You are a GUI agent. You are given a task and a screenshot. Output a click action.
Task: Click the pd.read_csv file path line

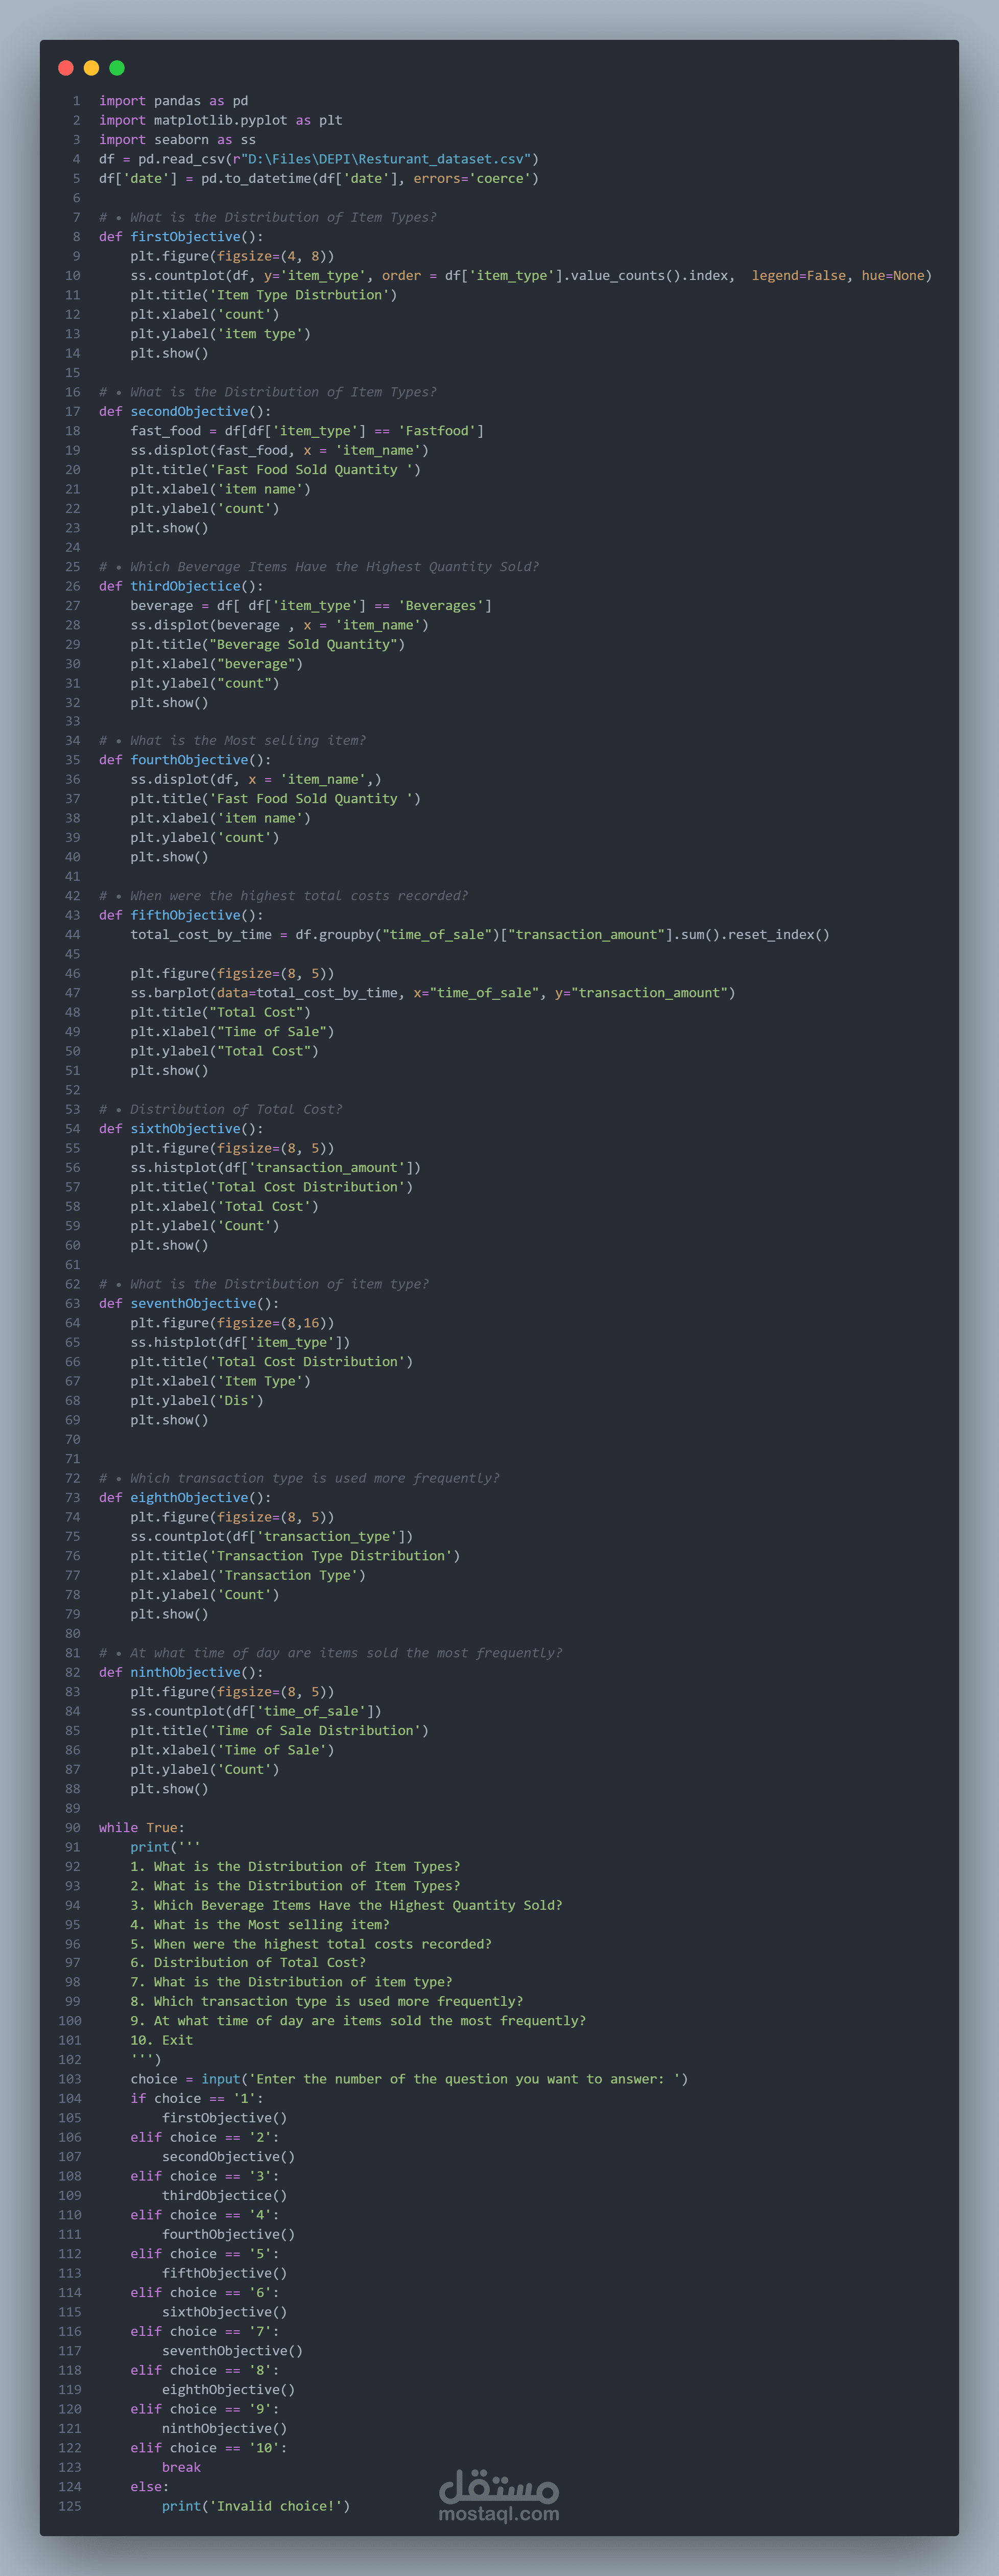[x=319, y=159]
